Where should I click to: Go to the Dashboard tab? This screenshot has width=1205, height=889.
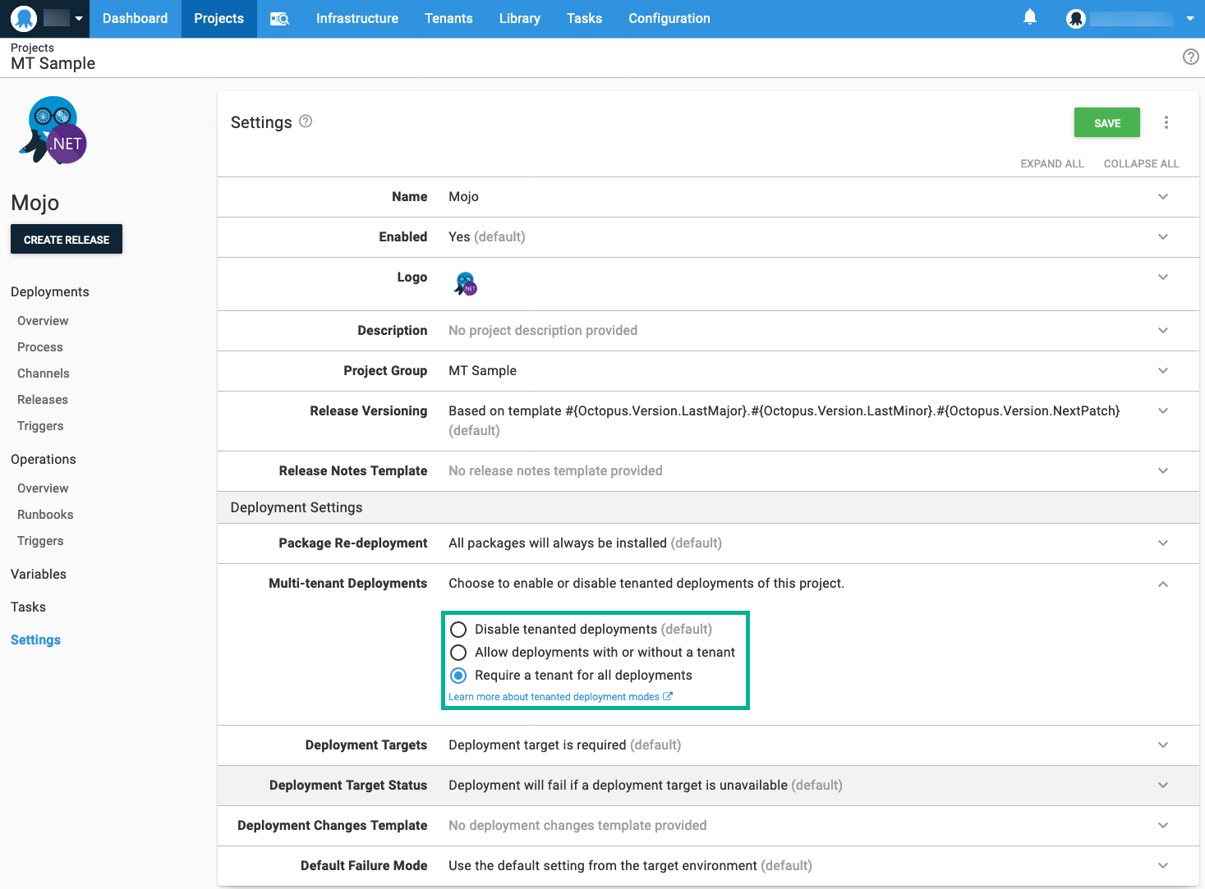point(135,19)
